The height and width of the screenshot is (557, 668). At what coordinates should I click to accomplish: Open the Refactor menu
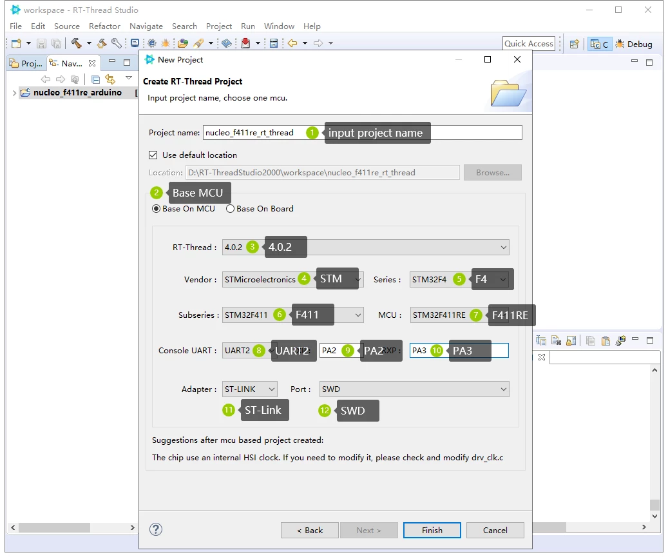(104, 26)
